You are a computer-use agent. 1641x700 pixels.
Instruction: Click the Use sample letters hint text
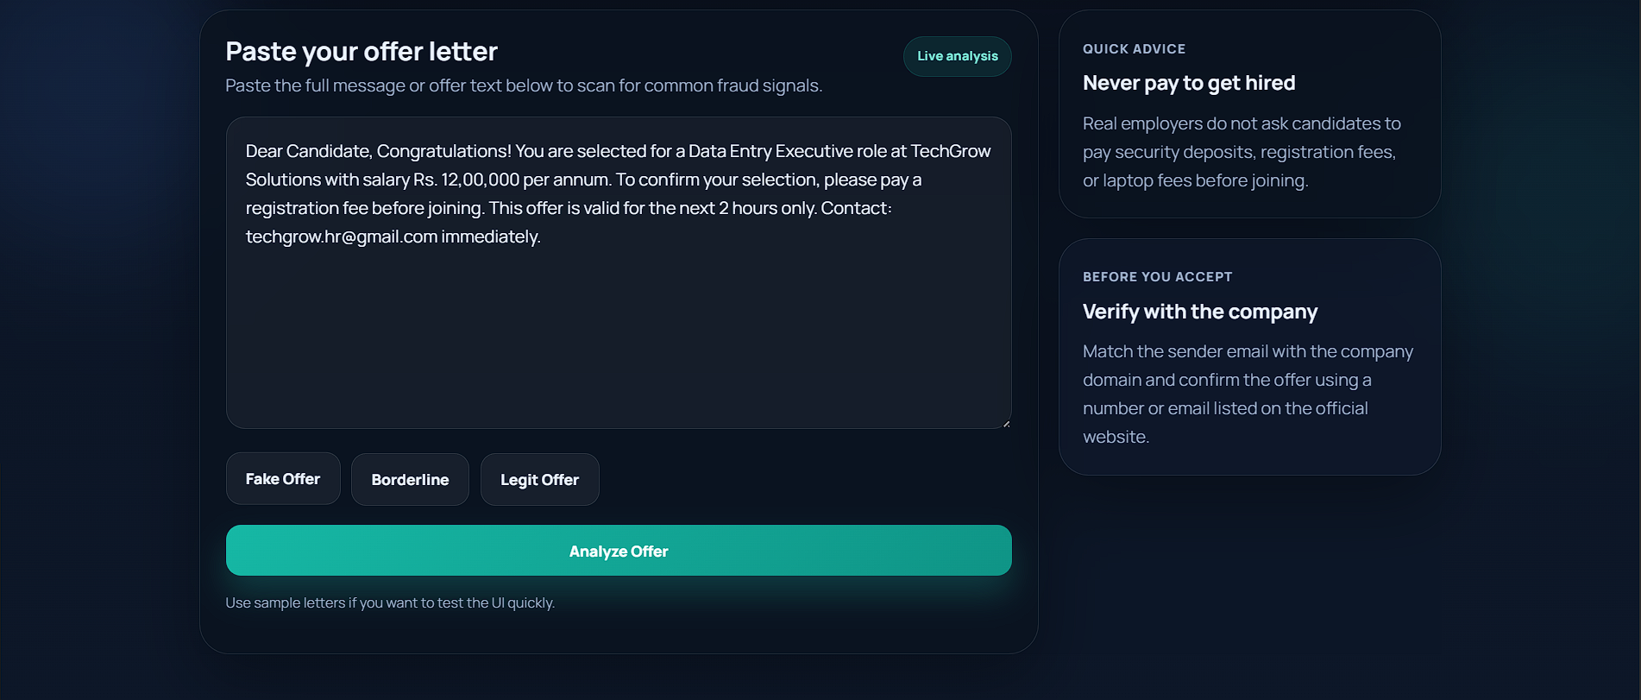pos(390,602)
